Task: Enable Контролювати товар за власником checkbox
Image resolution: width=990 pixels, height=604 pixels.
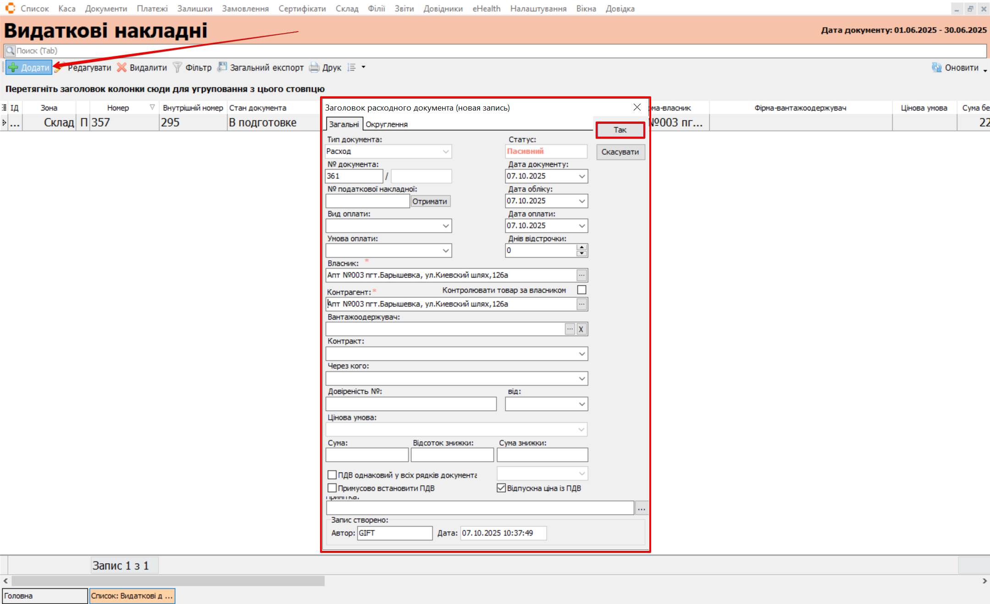Action: 581,290
